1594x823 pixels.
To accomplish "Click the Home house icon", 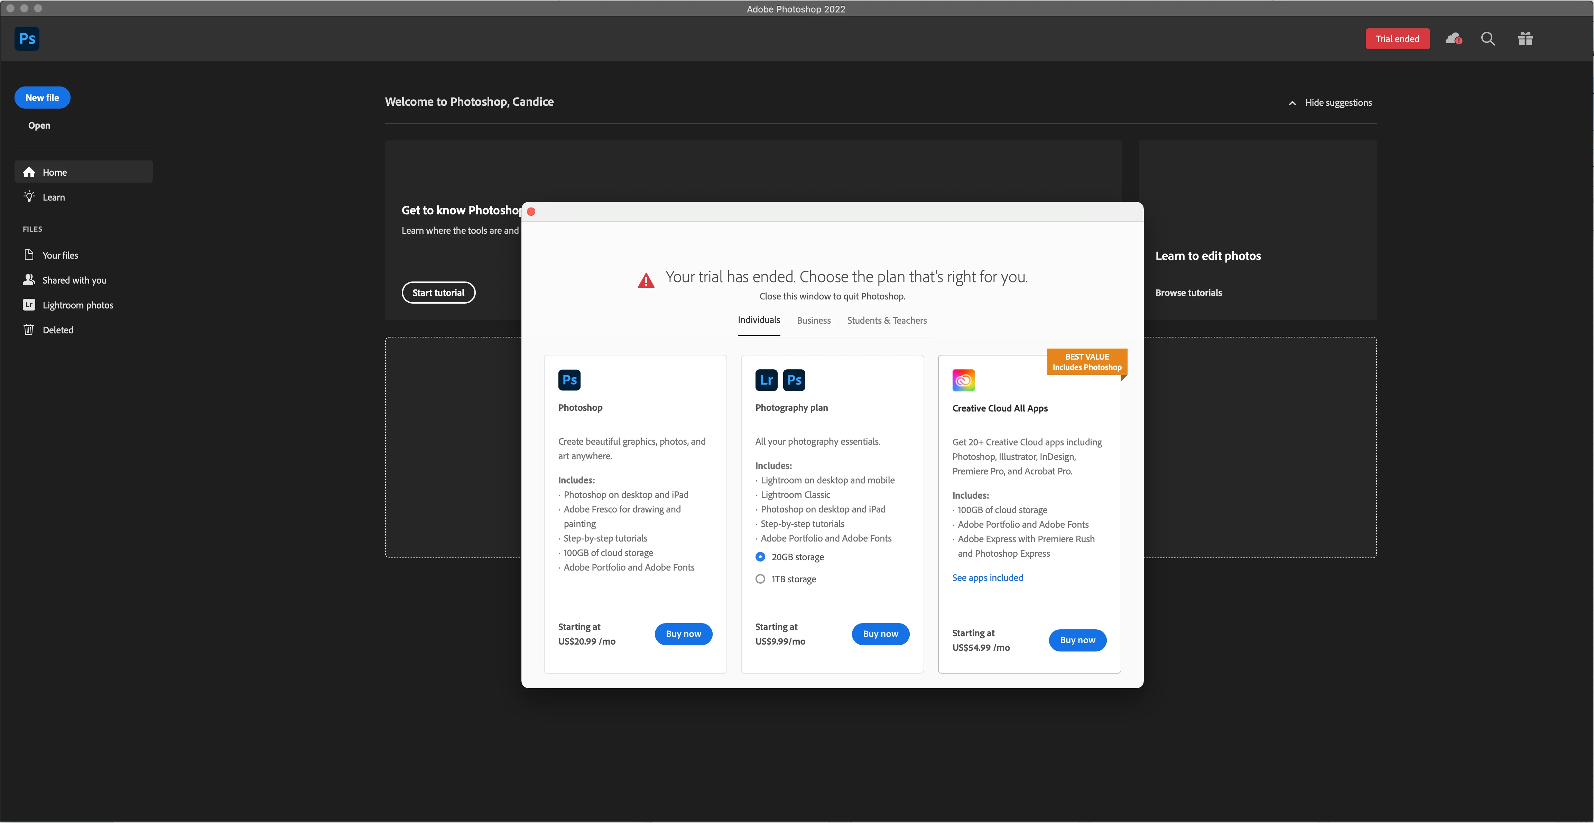I will 29,172.
